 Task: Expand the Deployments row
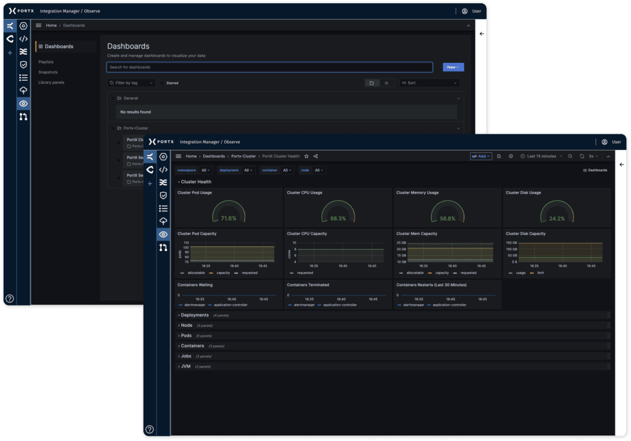tap(194, 315)
